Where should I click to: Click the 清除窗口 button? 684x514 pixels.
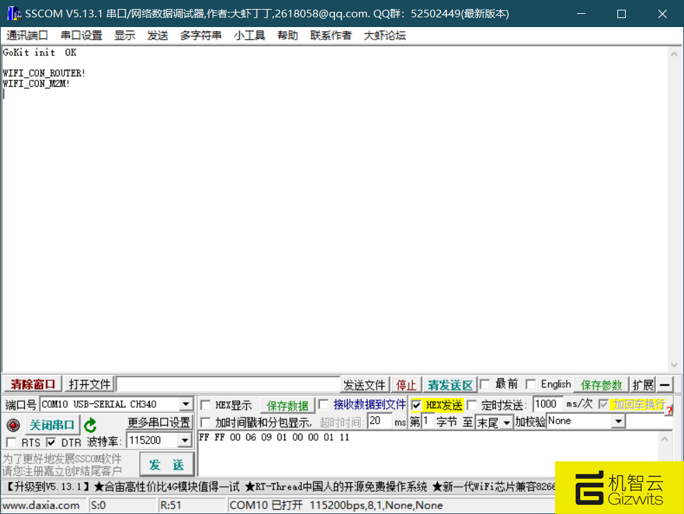[33, 384]
